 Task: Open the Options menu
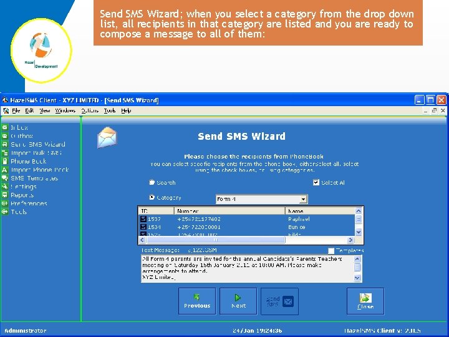tap(90, 110)
